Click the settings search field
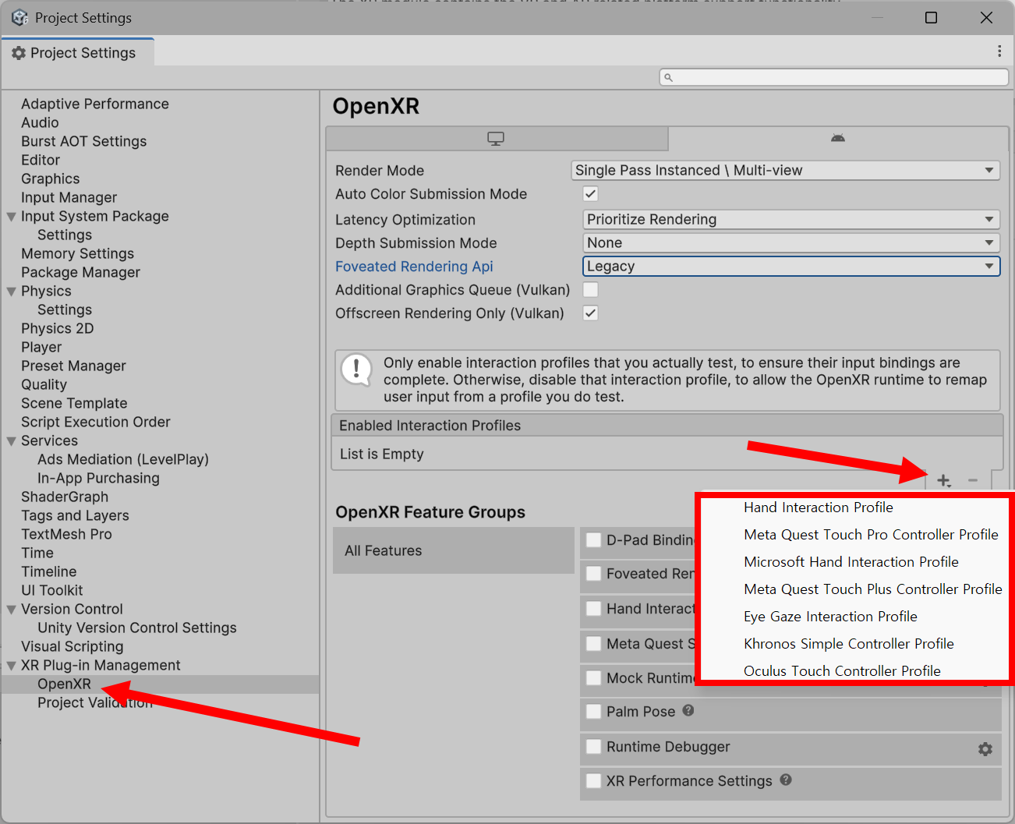 pyautogui.click(x=834, y=77)
